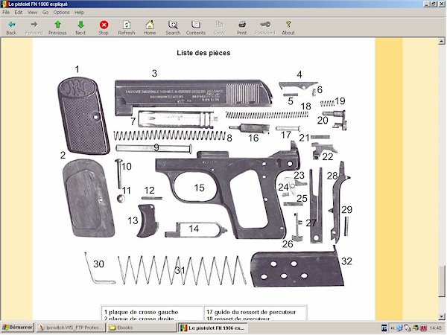Click part number 13 near the trigger
Screen dimensions: 447x335
(x=133, y=220)
